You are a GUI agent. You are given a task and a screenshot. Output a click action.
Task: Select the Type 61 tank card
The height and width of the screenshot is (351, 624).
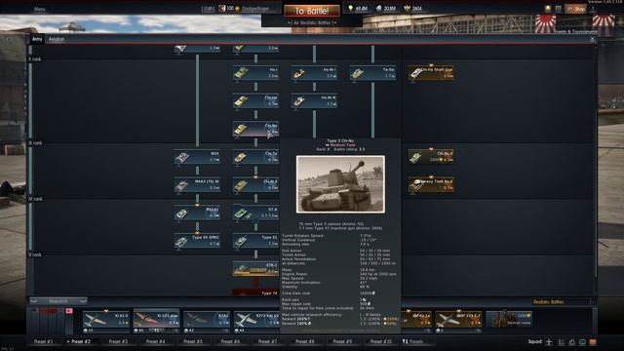pos(255,241)
